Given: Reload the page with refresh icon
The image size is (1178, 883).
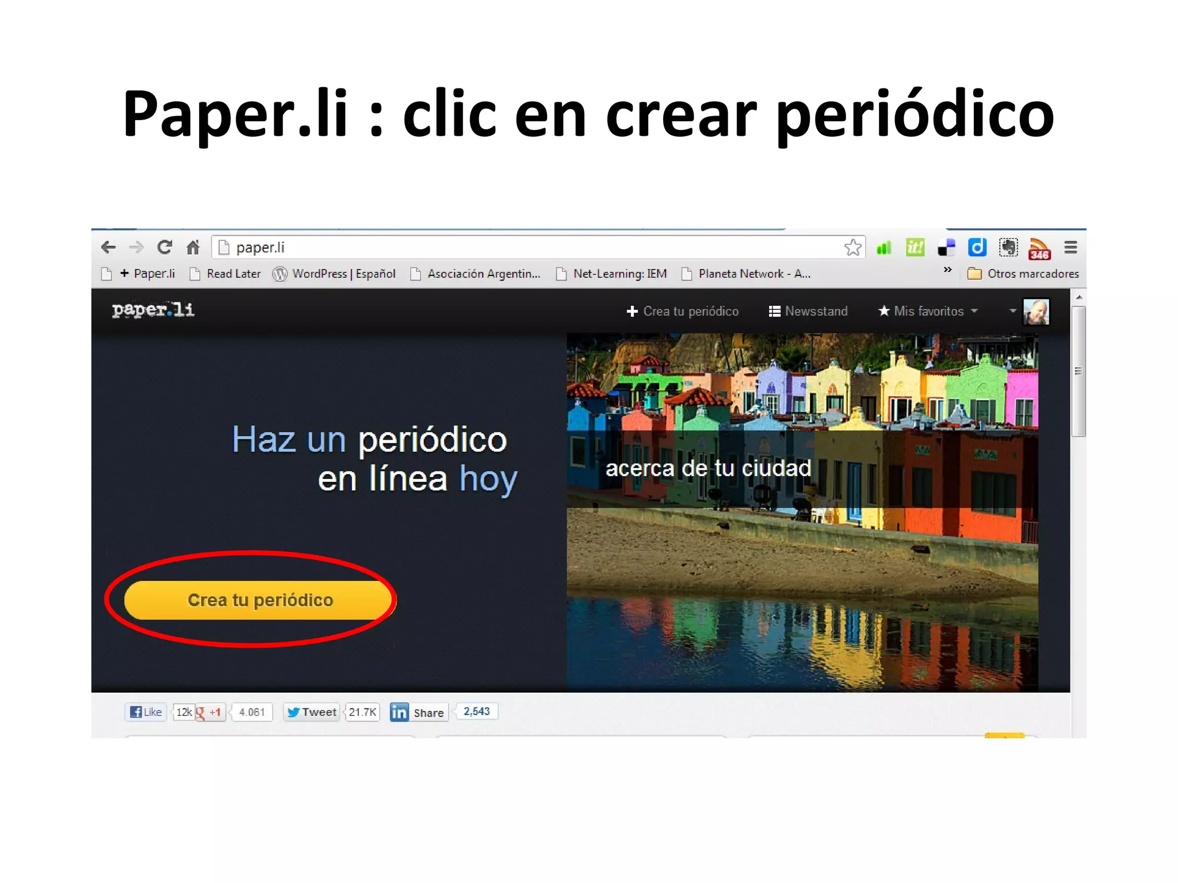Looking at the screenshot, I should click(x=165, y=248).
